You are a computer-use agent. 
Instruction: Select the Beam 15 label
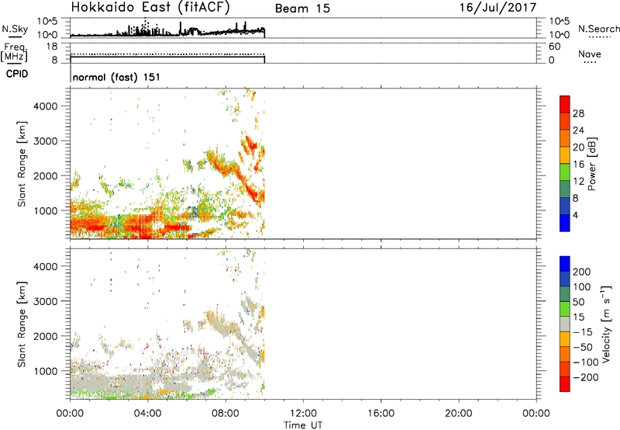coord(302,9)
